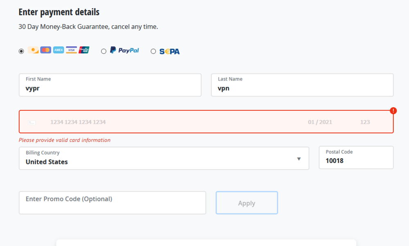Screen dimensions: 409x246
Task: Click the small card icon in card field
Action: [x=32, y=122]
